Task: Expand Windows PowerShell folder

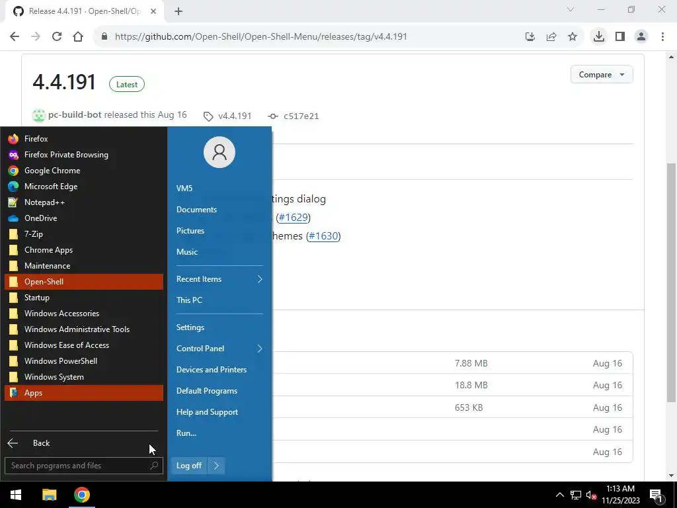Action: click(x=84, y=361)
